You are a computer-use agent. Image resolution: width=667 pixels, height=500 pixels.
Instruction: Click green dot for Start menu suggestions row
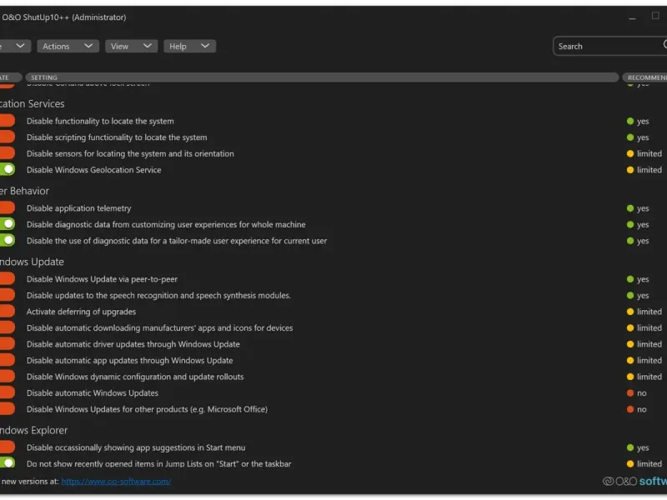[x=630, y=447]
